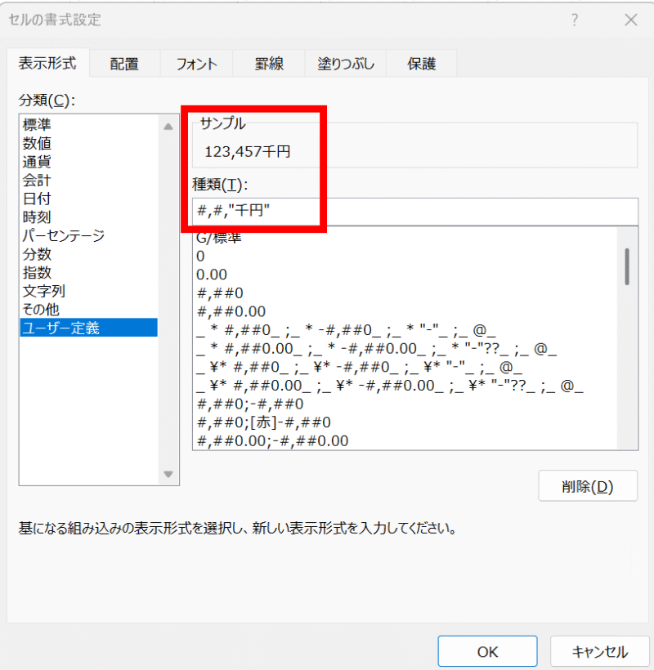Select その他 category
This screenshot has height=670, width=654.
[89, 310]
